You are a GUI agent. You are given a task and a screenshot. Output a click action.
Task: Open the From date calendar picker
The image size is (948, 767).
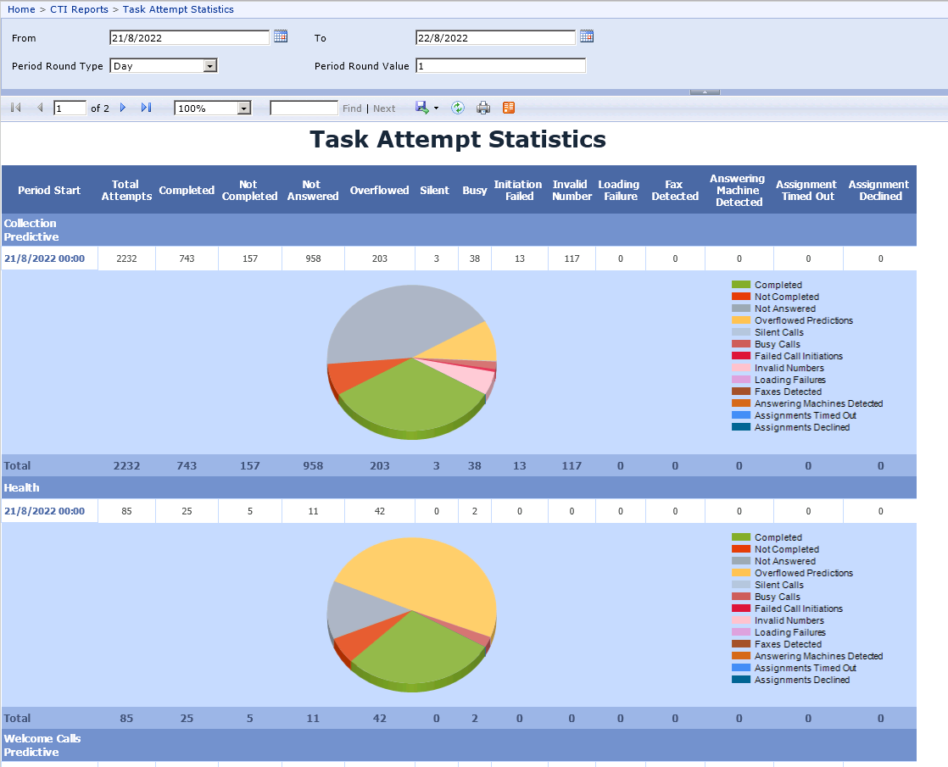click(281, 36)
